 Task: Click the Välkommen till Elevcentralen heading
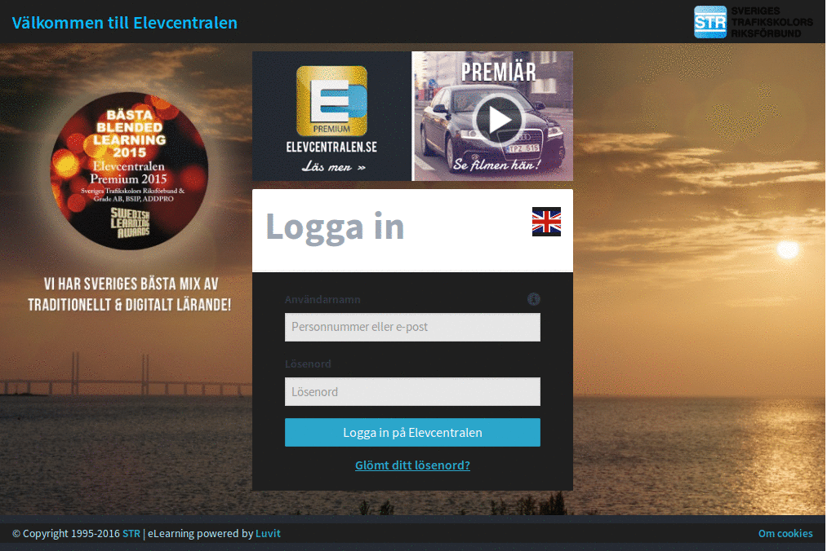pos(125,22)
